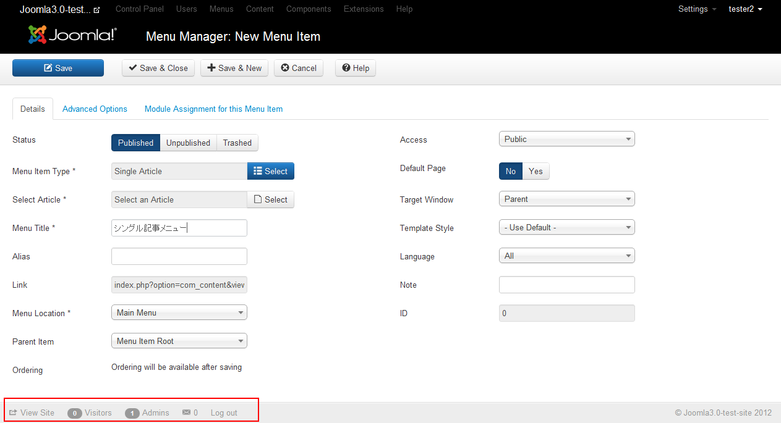The width and height of the screenshot is (781, 423).
Task: Cancel the new menu item
Action: pyautogui.click(x=299, y=68)
